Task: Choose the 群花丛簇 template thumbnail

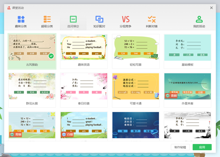Action: click(x=32, y=86)
